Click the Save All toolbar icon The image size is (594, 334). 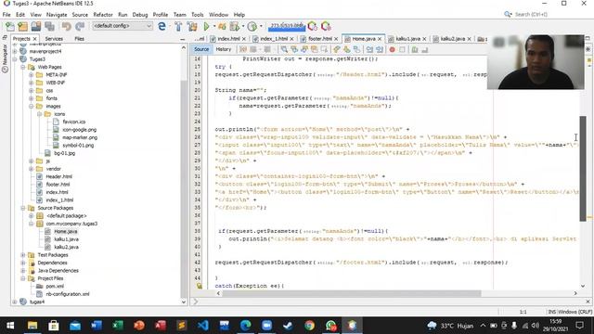[49, 26]
